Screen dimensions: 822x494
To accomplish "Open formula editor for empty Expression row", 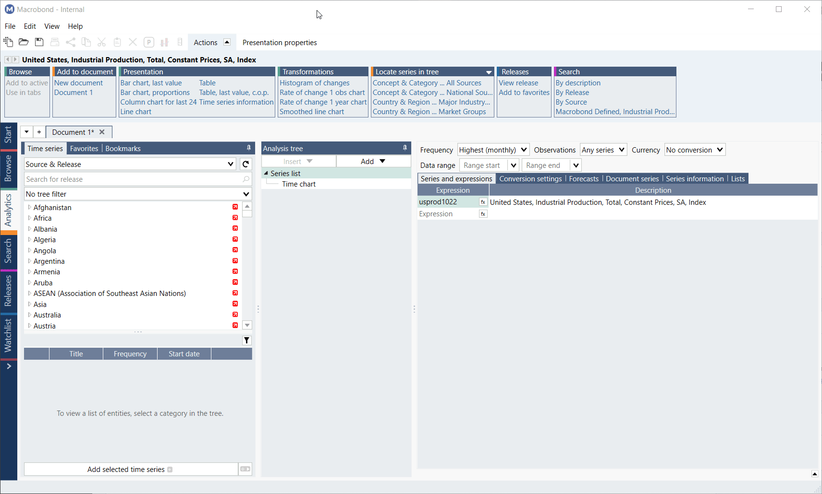I will pyautogui.click(x=483, y=214).
